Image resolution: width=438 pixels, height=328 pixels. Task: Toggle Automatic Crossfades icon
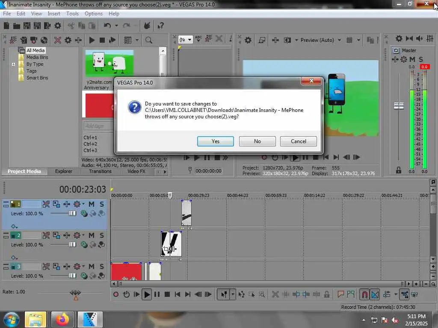click(x=375, y=295)
